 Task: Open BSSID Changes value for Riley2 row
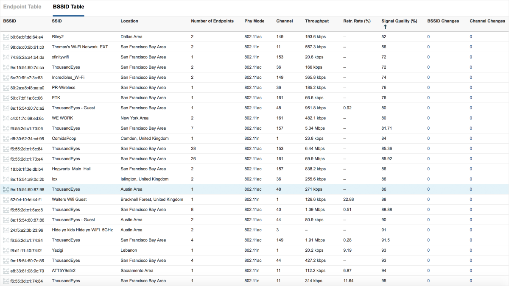428,37
